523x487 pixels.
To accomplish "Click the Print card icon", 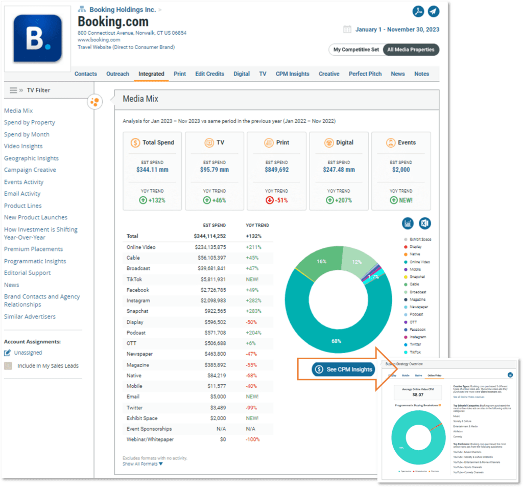I will pos(269,143).
